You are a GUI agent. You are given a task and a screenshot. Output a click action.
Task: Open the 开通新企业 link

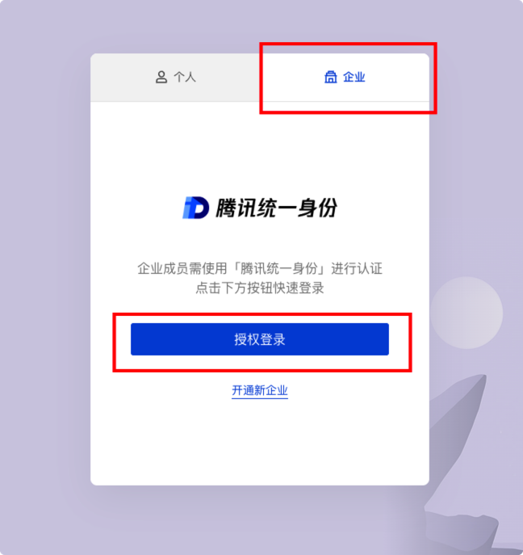260,390
